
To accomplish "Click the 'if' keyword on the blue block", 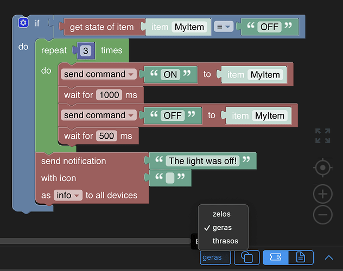I will tap(37, 23).
